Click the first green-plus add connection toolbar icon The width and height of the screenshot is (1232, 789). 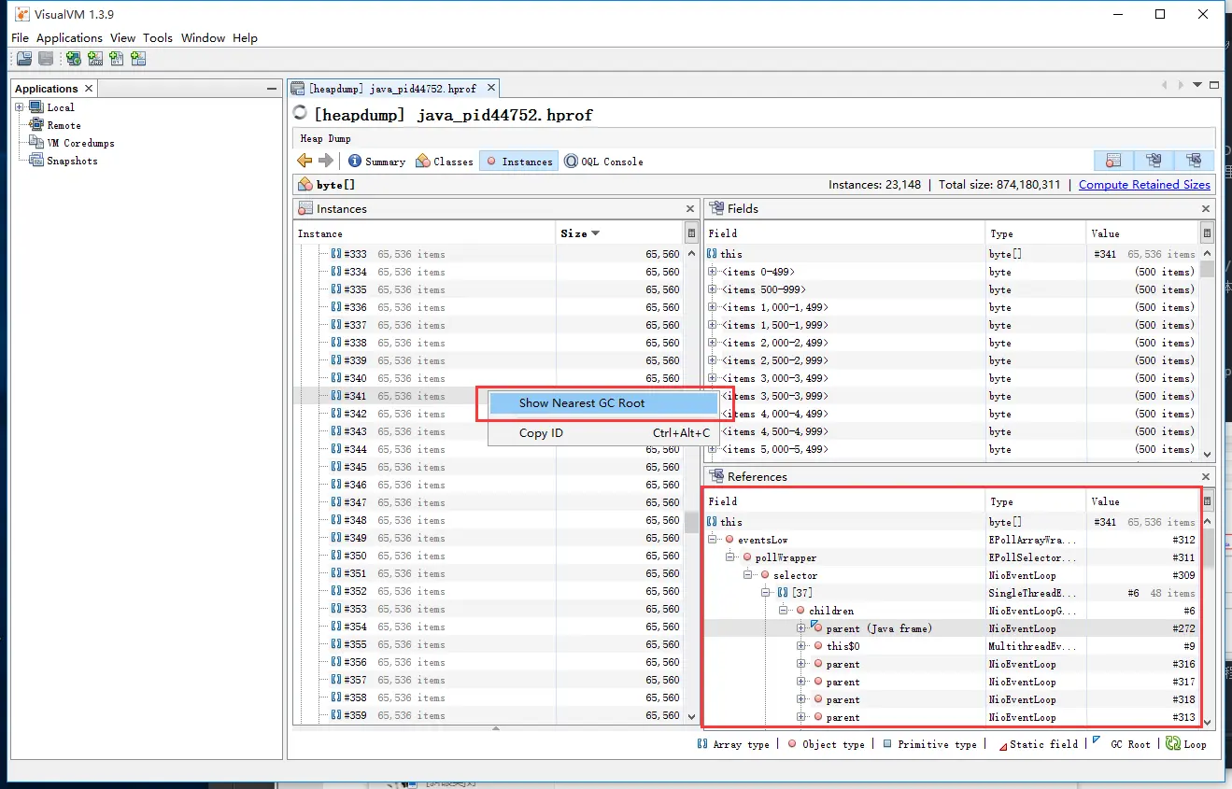tap(73, 59)
